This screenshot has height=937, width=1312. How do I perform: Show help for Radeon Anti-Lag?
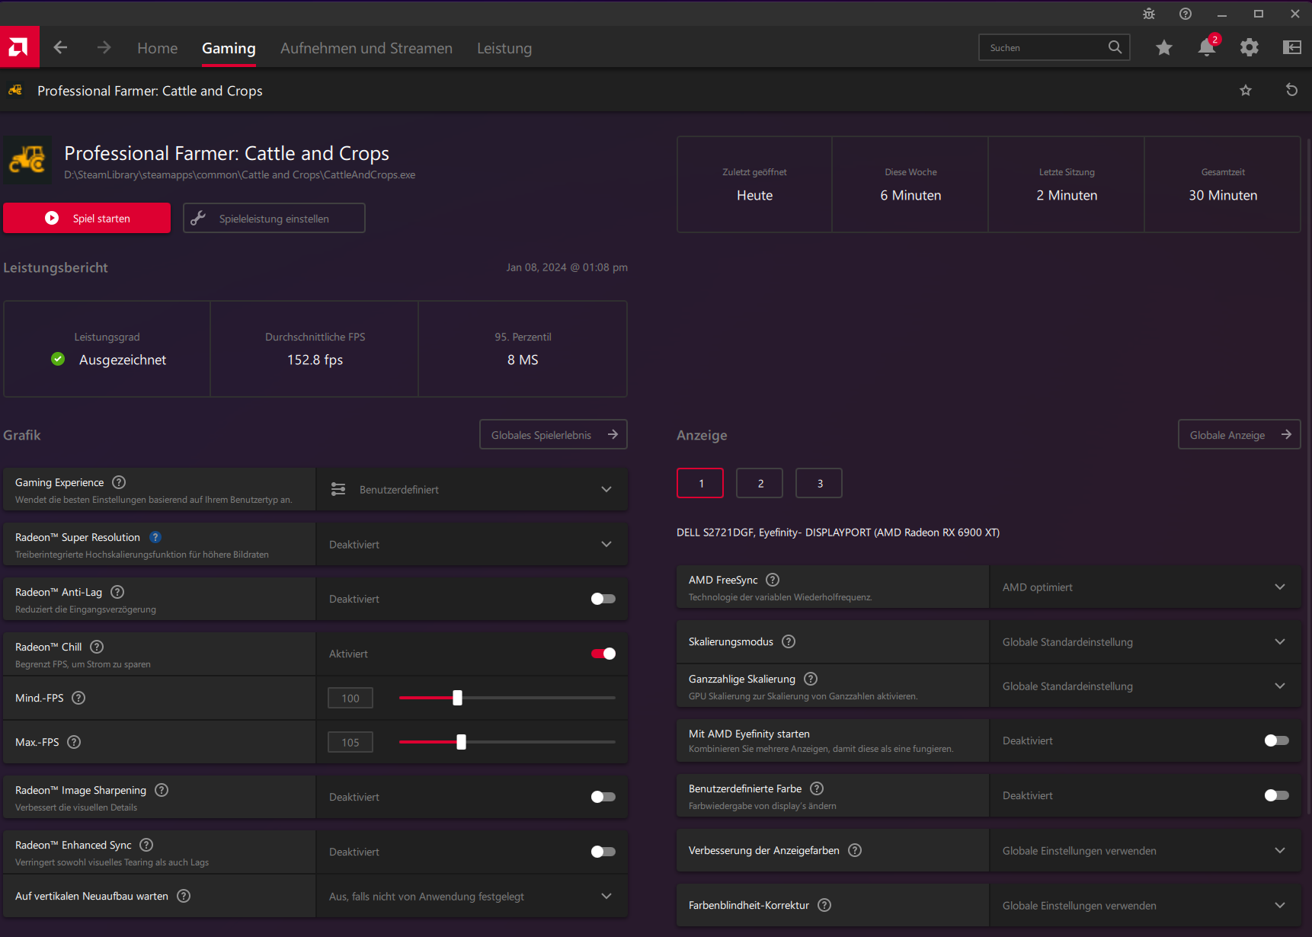pos(117,592)
